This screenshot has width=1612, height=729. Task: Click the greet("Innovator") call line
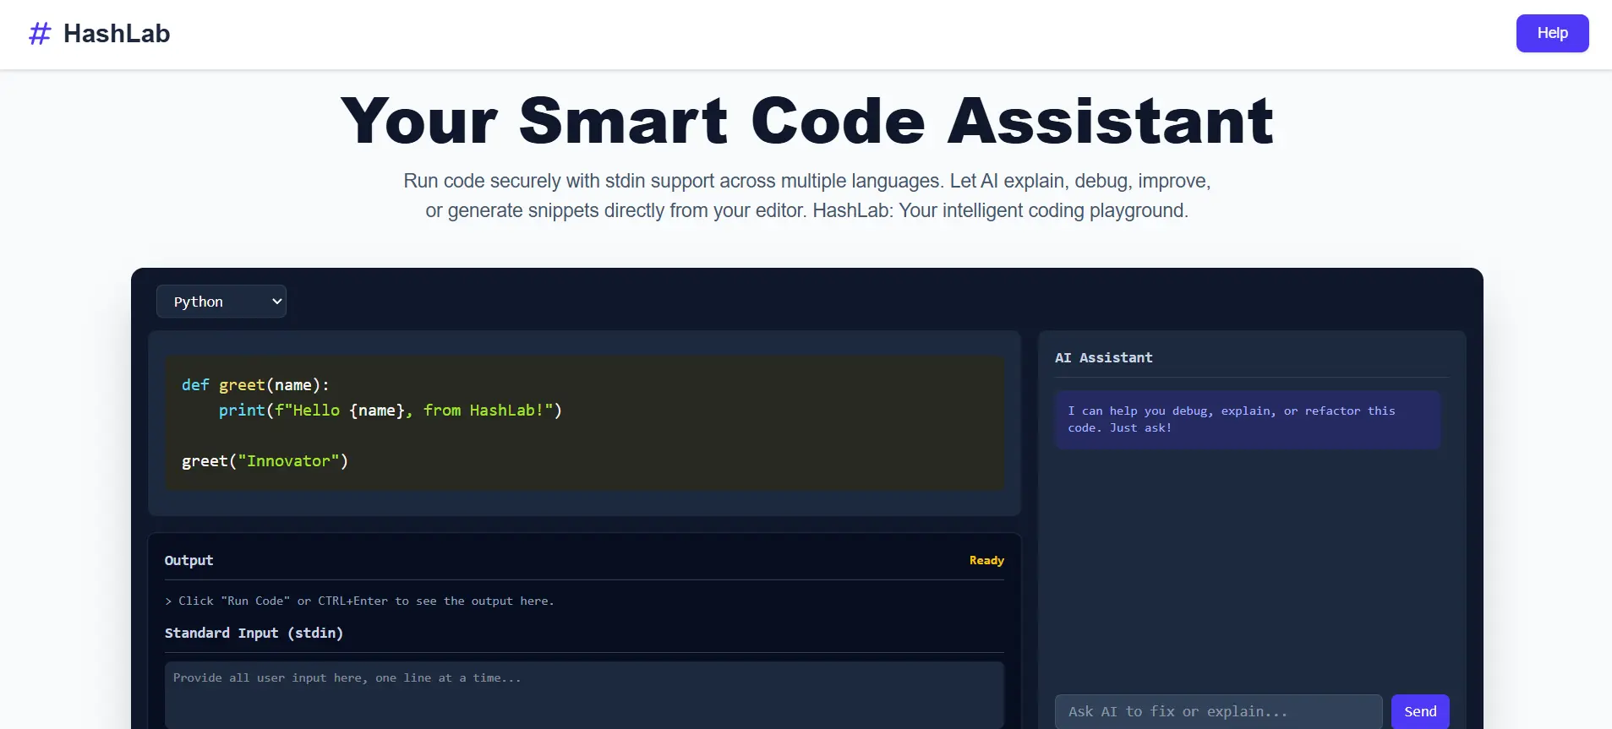(x=265, y=461)
